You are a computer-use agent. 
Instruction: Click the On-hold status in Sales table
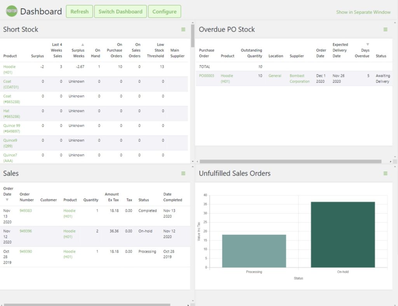[x=145, y=231]
